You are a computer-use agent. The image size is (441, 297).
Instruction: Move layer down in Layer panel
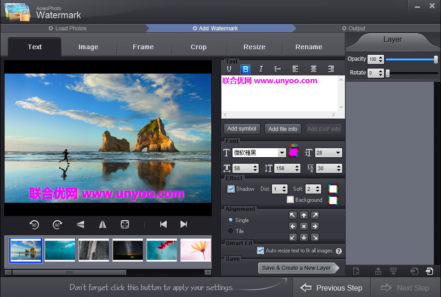pyautogui.click(x=393, y=271)
